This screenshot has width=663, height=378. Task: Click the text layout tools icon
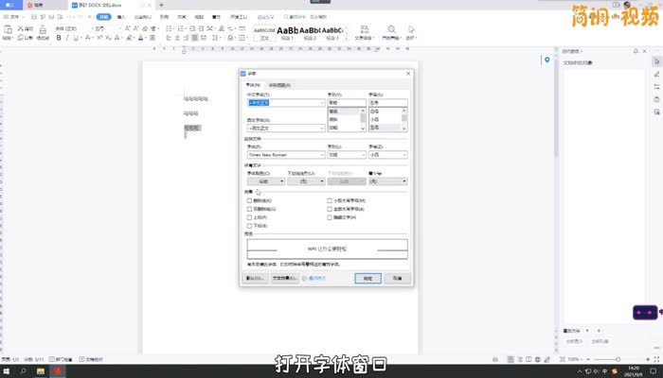click(x=365, y=29)
